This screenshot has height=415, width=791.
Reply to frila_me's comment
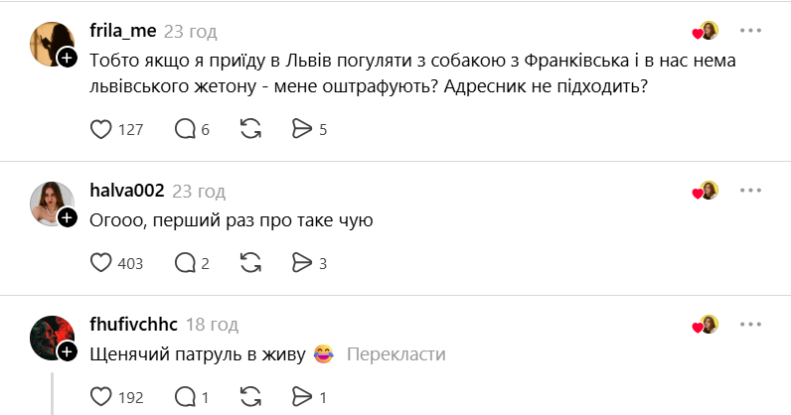pos(185,129)
